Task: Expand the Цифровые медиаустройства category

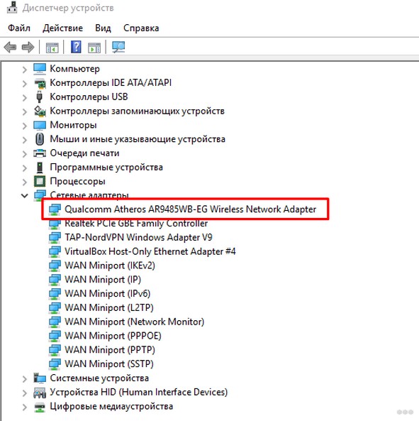Action: coord(24,407)
